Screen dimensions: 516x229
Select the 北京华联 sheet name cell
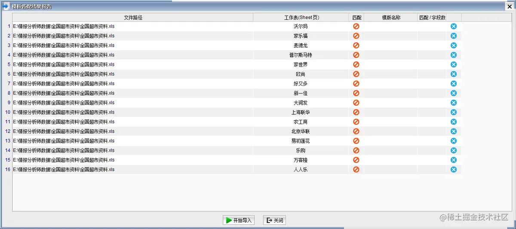tap(301, 131)
